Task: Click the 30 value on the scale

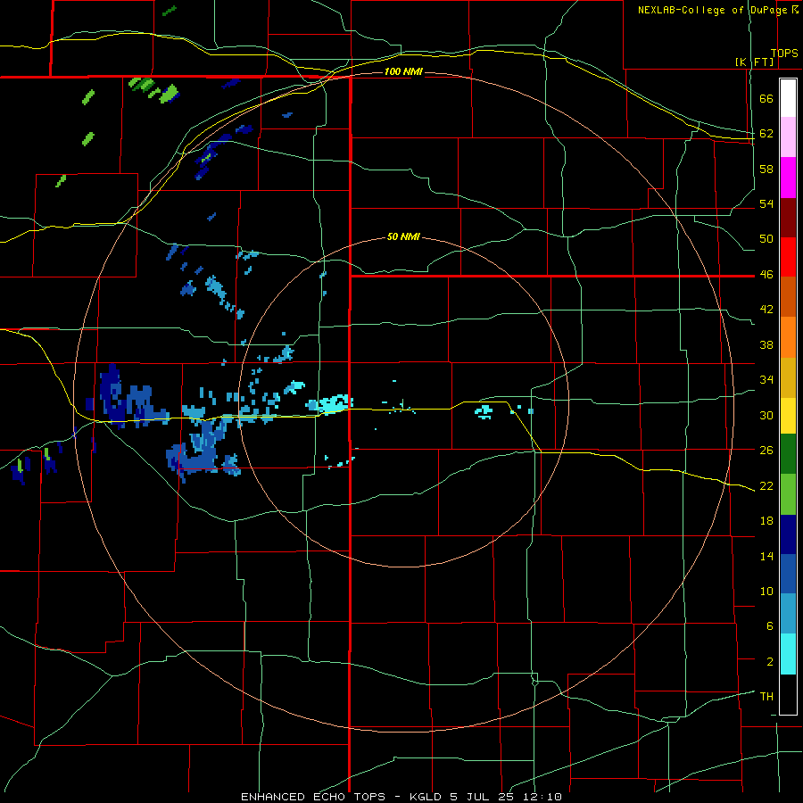Action: point(766,415)
